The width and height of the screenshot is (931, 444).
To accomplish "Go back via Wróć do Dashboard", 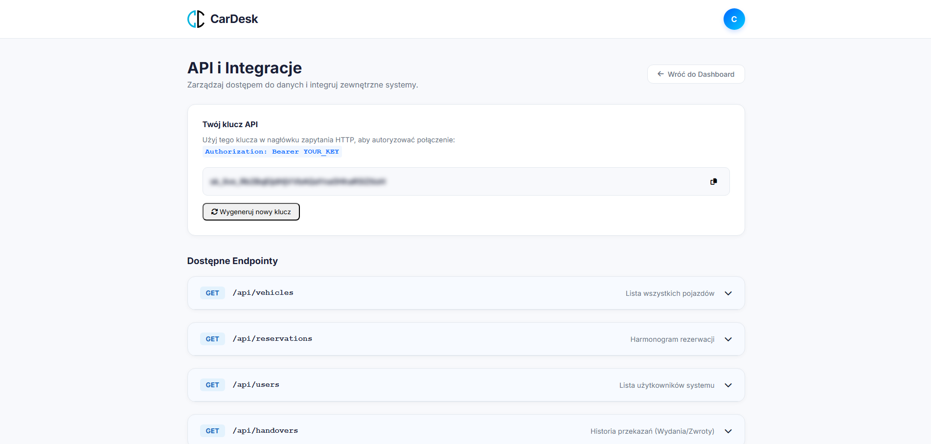I will pyautogui.click(x=700, y=74).
